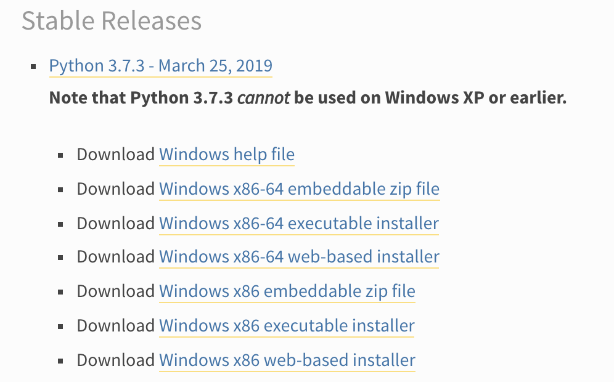Click the word 'Download' before Windows help file
The width and height of the screenshot is (614, 382).
116,155
